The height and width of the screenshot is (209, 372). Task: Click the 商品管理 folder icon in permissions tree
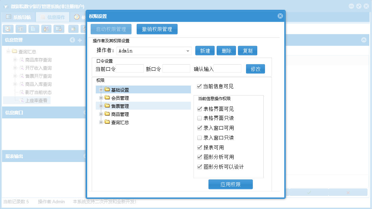click(107, 114)
